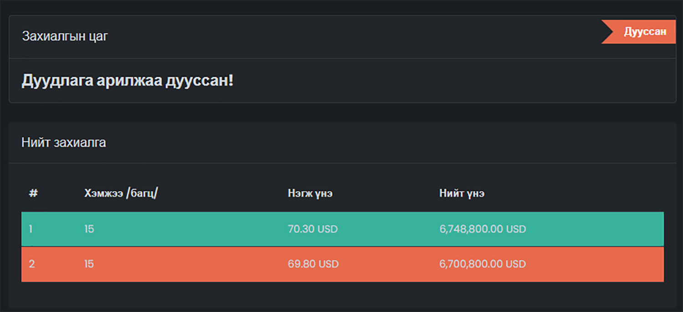Click the Захиалгын цаг panel title
The image size is (683, 312).
(x=65, y=36)
